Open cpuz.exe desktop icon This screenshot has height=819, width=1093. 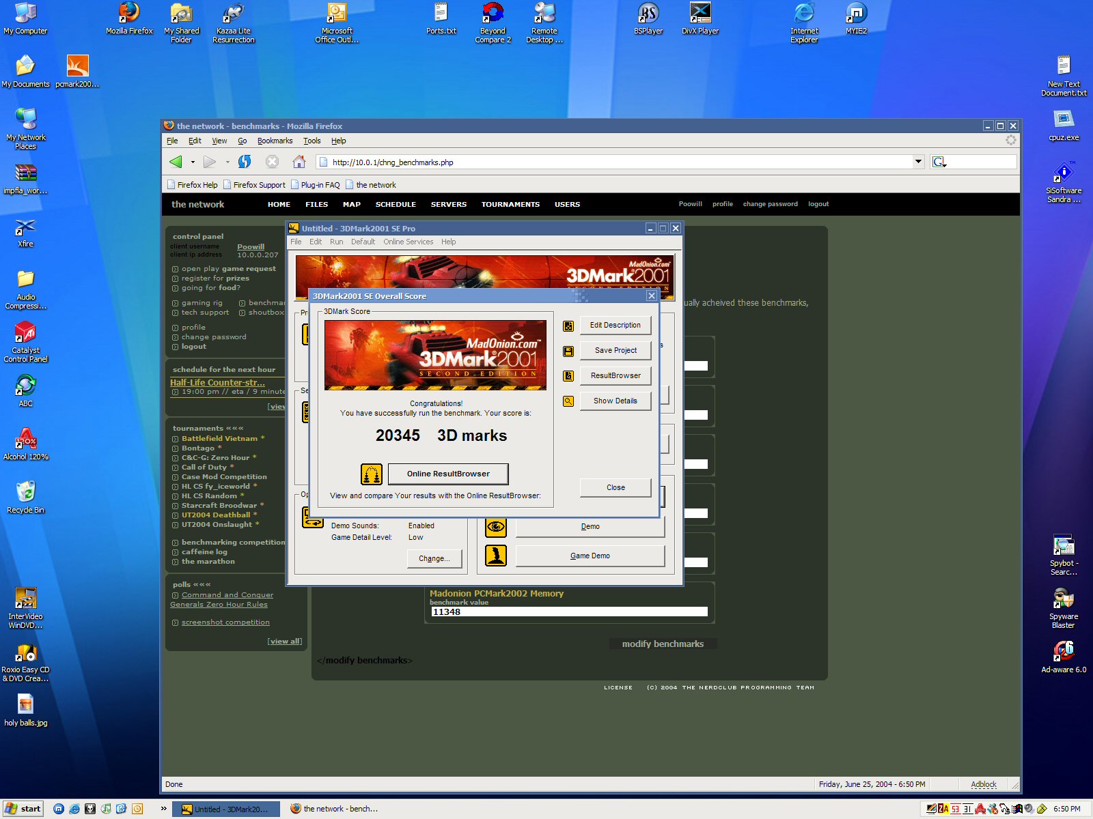1064,125
